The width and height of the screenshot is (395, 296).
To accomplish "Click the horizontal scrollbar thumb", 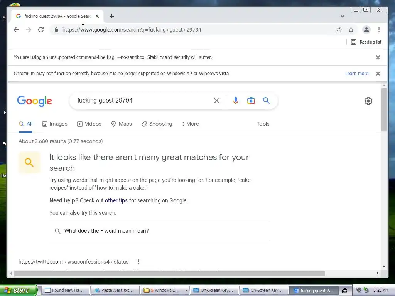I will tap(169, 273).
